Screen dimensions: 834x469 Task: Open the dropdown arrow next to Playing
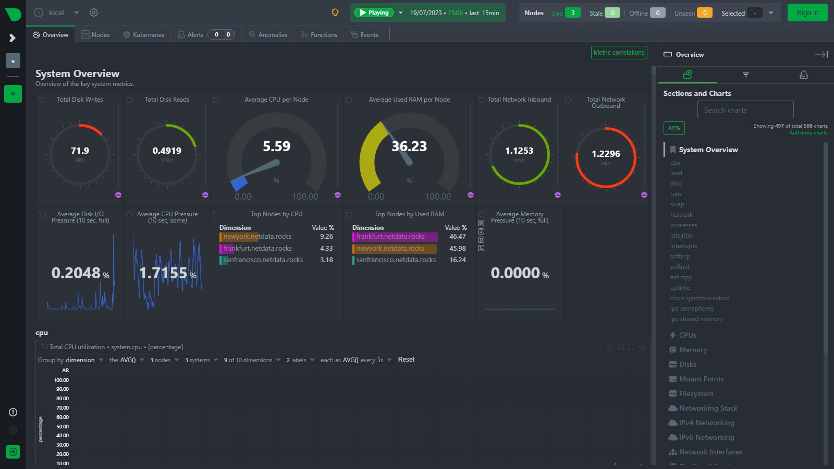click(x=400, y=13)
